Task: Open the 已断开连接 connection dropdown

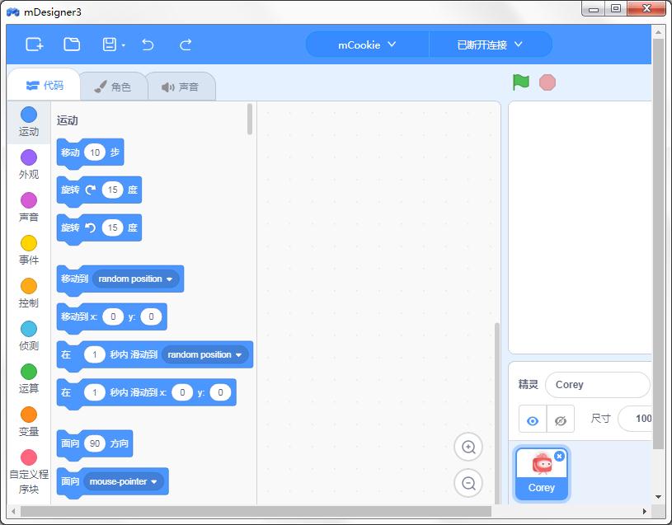Action: click(x=490, y=45)
